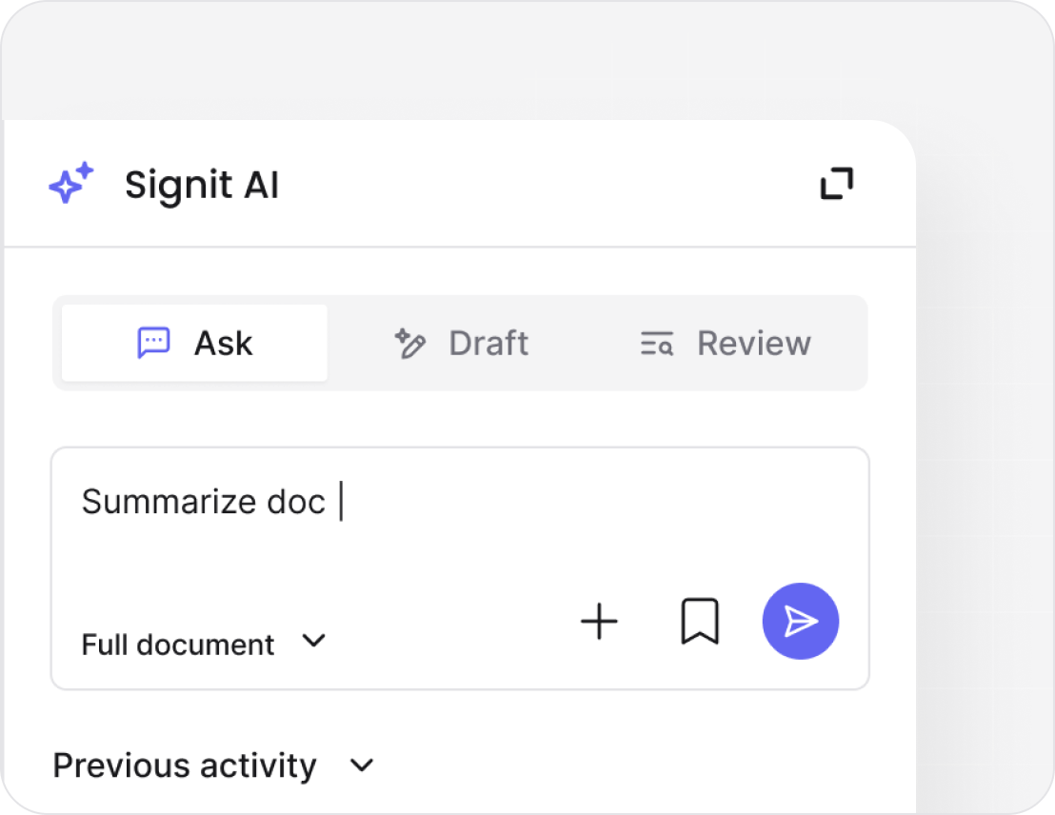
Task: Click the speech bubble icon on Ask
Action: 153,343
